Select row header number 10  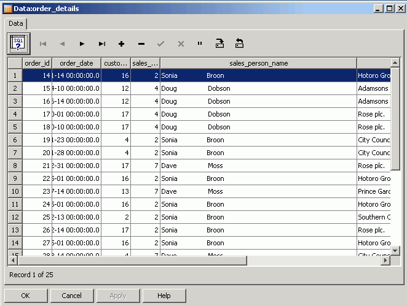15,191
